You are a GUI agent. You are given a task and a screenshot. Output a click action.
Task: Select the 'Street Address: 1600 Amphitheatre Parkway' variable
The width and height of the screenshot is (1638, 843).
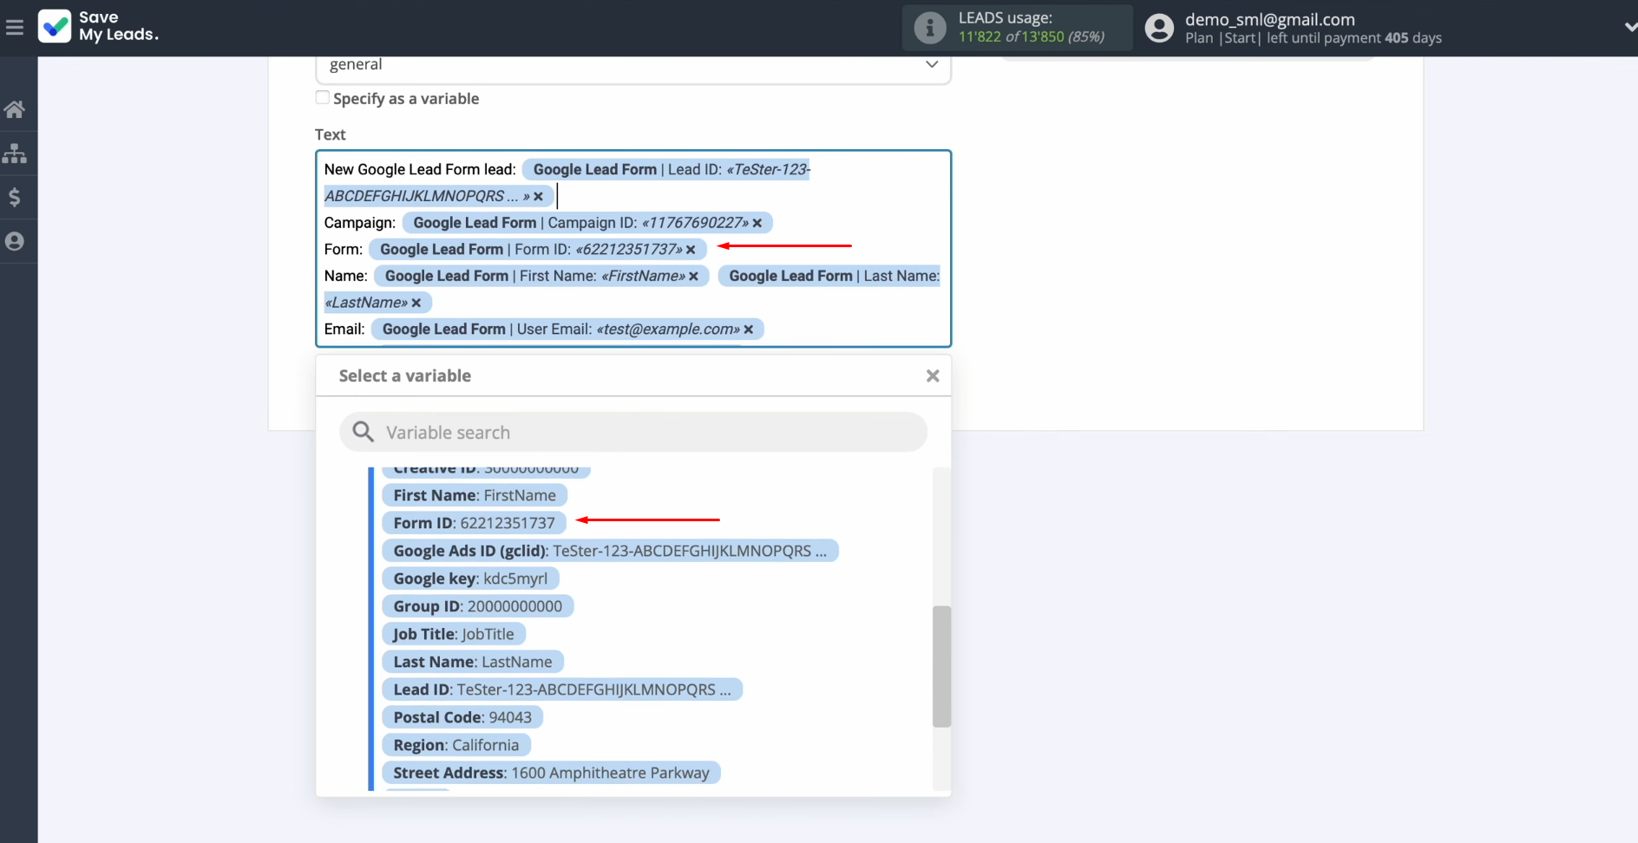click(551, 773)
